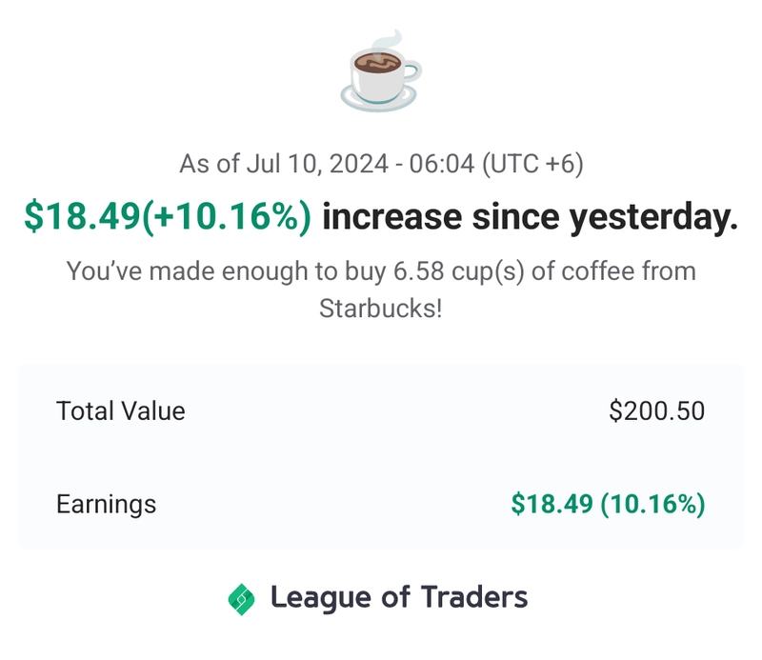This screenshot has width=762, height=660.
Task: Click the Total Value label
Action: coord(121,411)
